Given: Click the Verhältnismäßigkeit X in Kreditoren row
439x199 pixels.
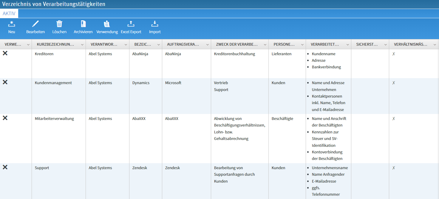Looking at the screenshot, I should (x=394, y=54).
